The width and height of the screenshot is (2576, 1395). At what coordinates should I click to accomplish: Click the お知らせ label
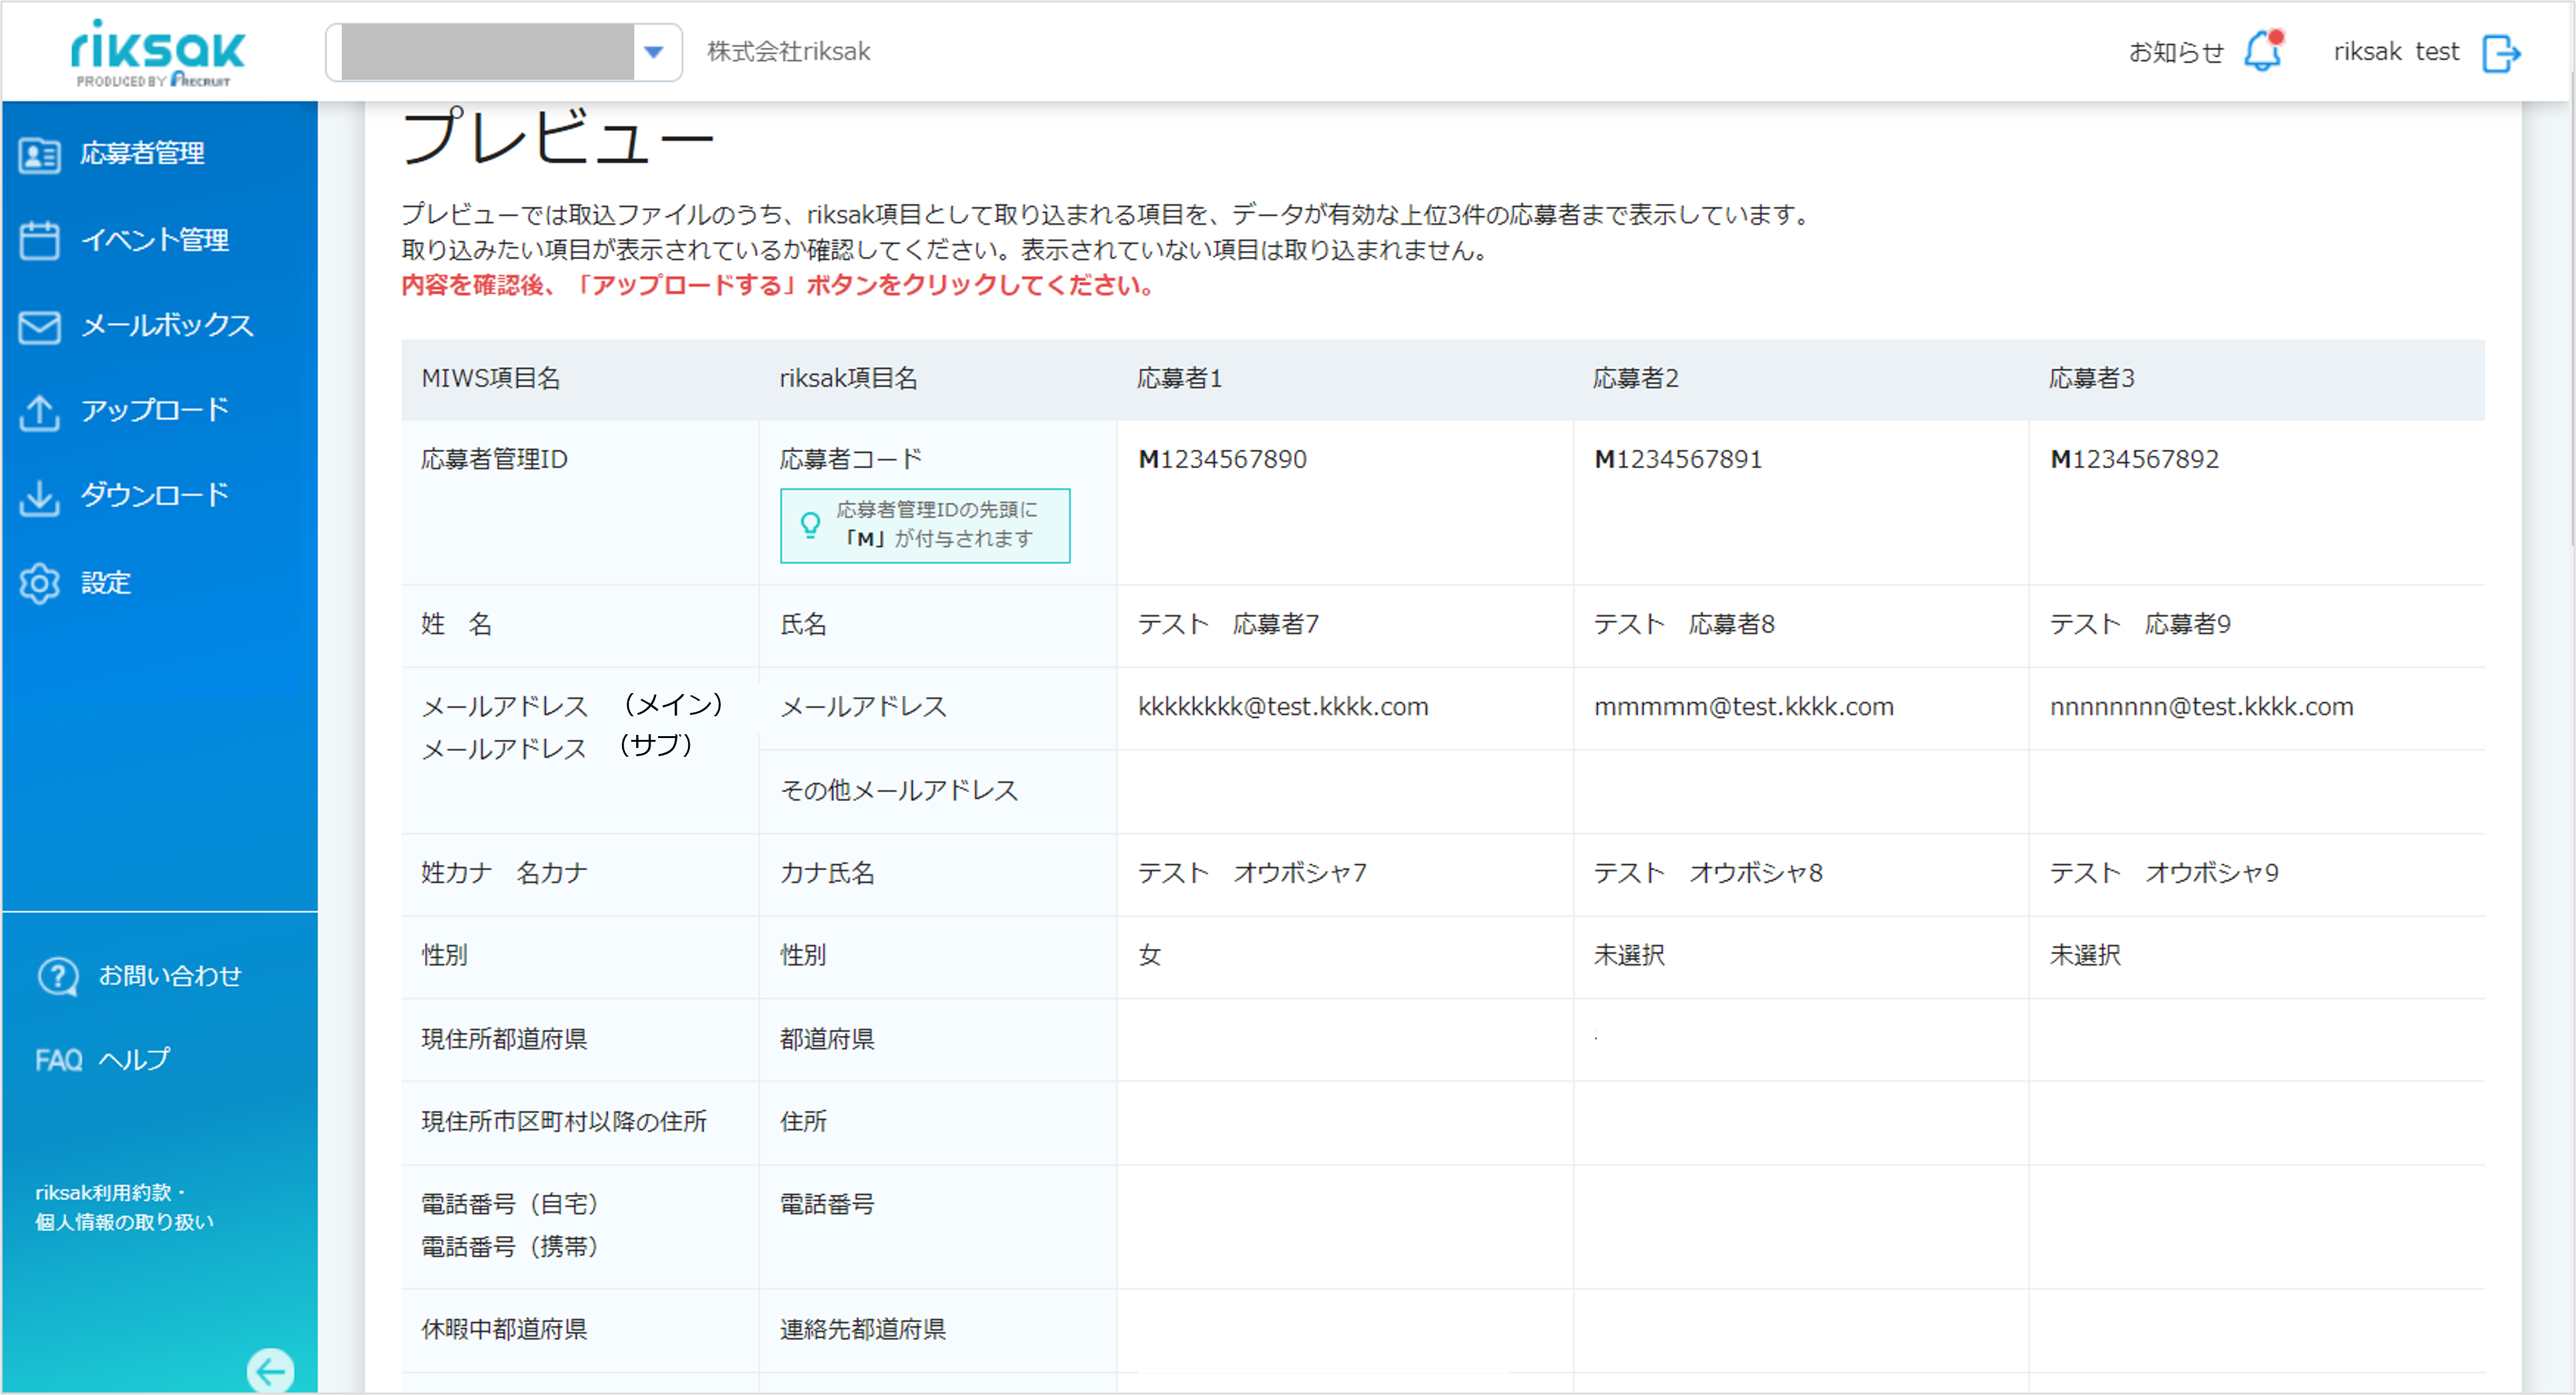[2176, 52]
